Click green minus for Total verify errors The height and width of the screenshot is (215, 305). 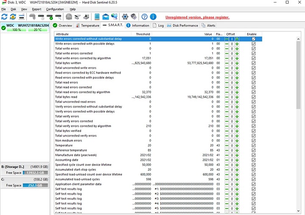(227, 116)
